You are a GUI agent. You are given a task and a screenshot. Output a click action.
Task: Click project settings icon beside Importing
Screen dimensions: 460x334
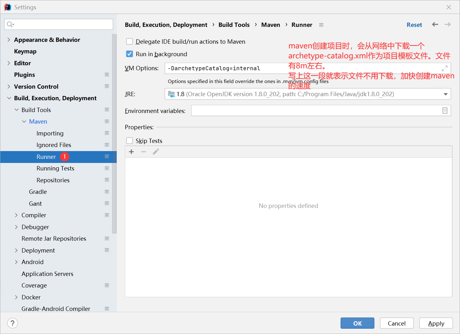(107, 133)
